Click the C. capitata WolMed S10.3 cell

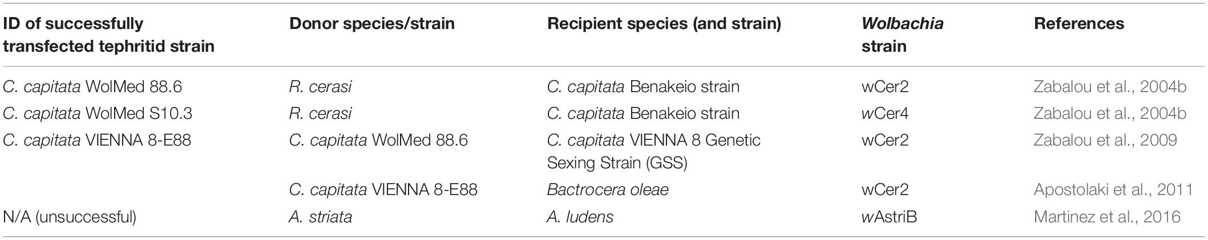point(98,114)
